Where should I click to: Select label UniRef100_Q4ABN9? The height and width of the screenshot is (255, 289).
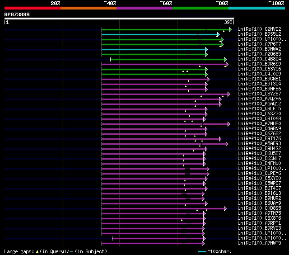(259, 128)
